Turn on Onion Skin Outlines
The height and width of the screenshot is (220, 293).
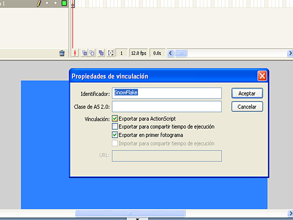pyautogui.click(x=92, y=53)
